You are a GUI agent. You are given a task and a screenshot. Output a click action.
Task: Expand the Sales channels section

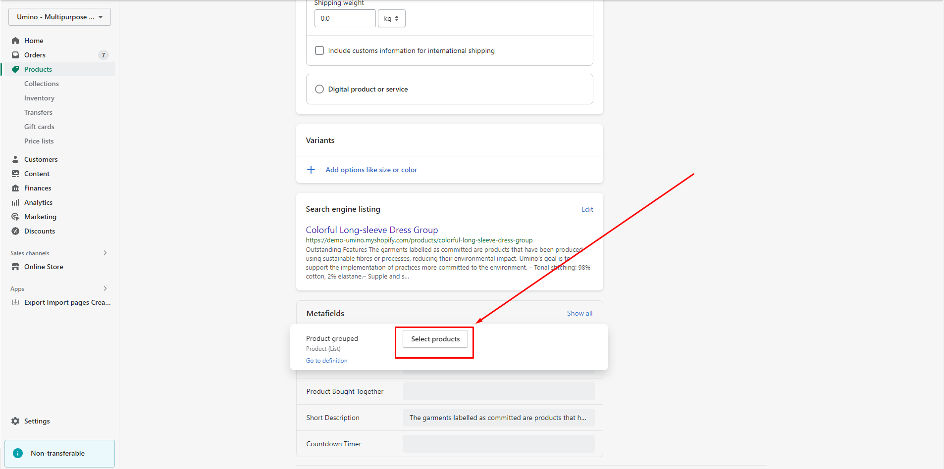pyautogui.click(x=105, y=253)
